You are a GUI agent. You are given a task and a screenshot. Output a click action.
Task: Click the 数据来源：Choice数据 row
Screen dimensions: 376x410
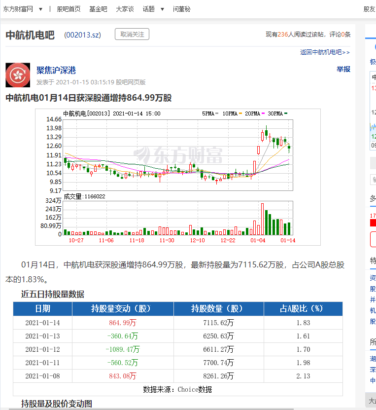pyautogui.click(x=178, y=389)
